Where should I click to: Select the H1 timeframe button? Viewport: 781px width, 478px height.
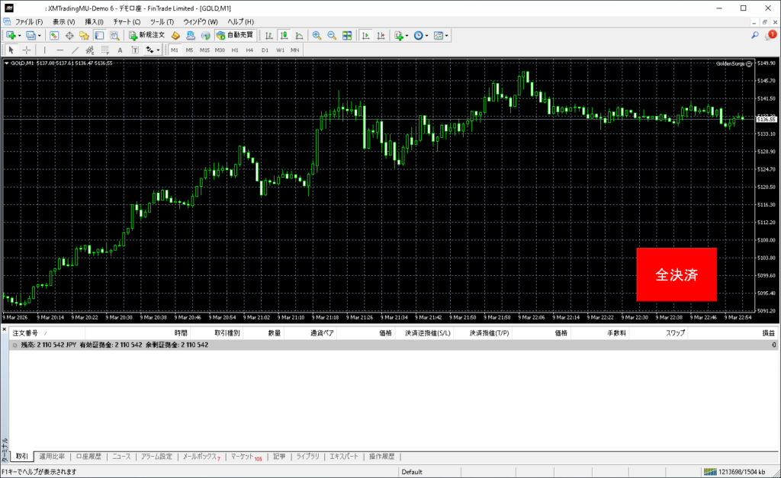(235, 50)
